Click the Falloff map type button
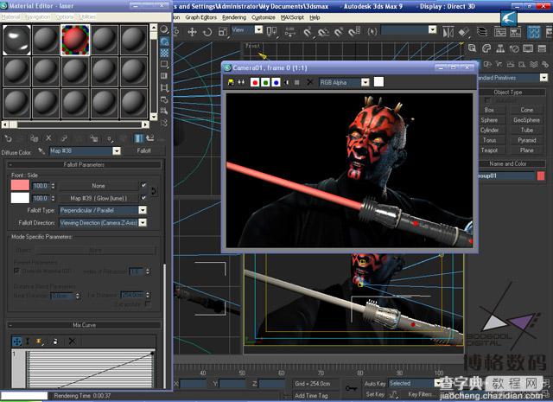Screen dimensions: 553x402 click(144, 150)
